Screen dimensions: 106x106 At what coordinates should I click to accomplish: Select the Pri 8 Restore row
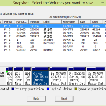53,50
